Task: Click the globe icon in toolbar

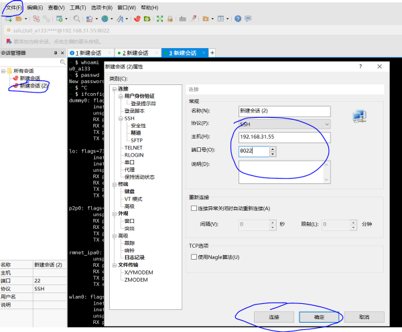Action: [x=105, y=19]
